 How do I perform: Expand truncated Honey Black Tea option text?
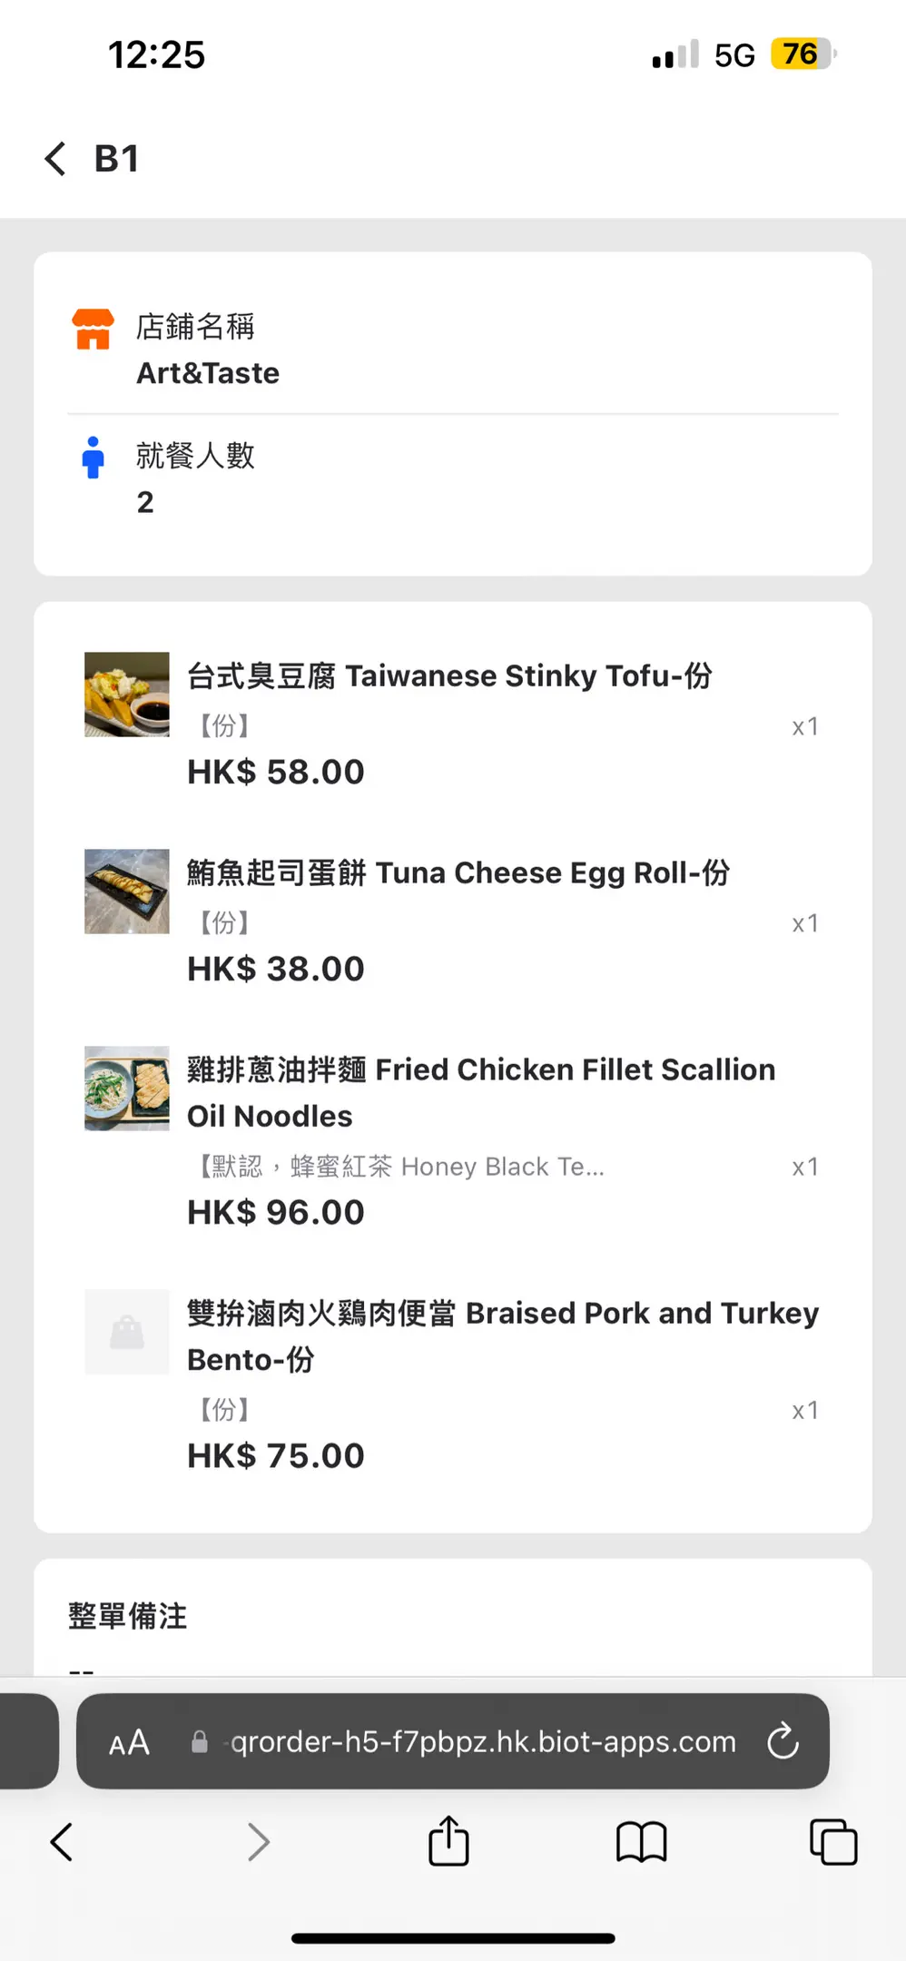(401, 1167)
